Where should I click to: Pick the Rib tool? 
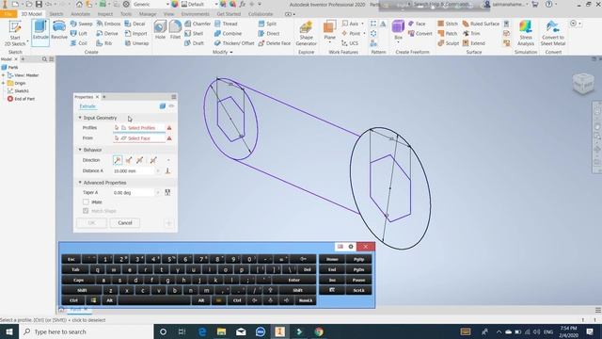(104, 43)
